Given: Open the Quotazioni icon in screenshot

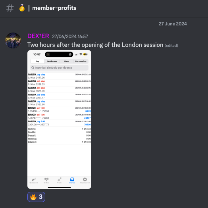Looking at the screenshot, I should [34, 181].
